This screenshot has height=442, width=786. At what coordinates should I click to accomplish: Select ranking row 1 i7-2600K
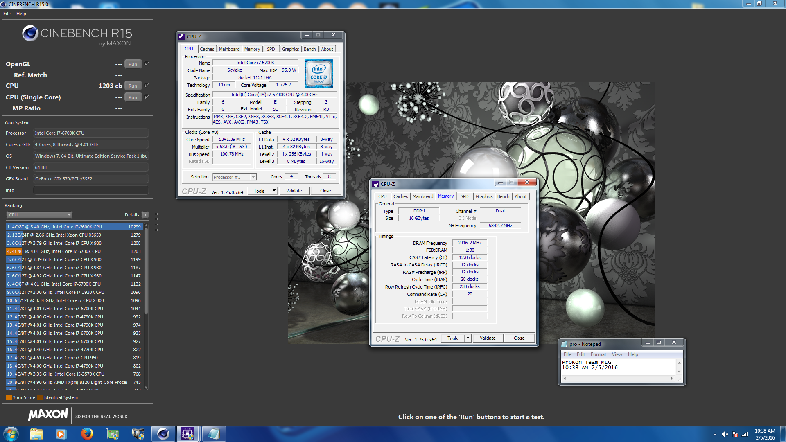tap(74, 227)
